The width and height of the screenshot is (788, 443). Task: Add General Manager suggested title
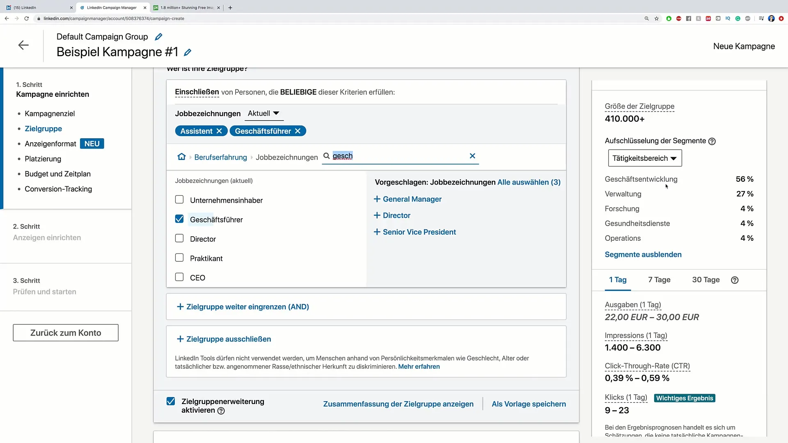click(x=408, y=199)
